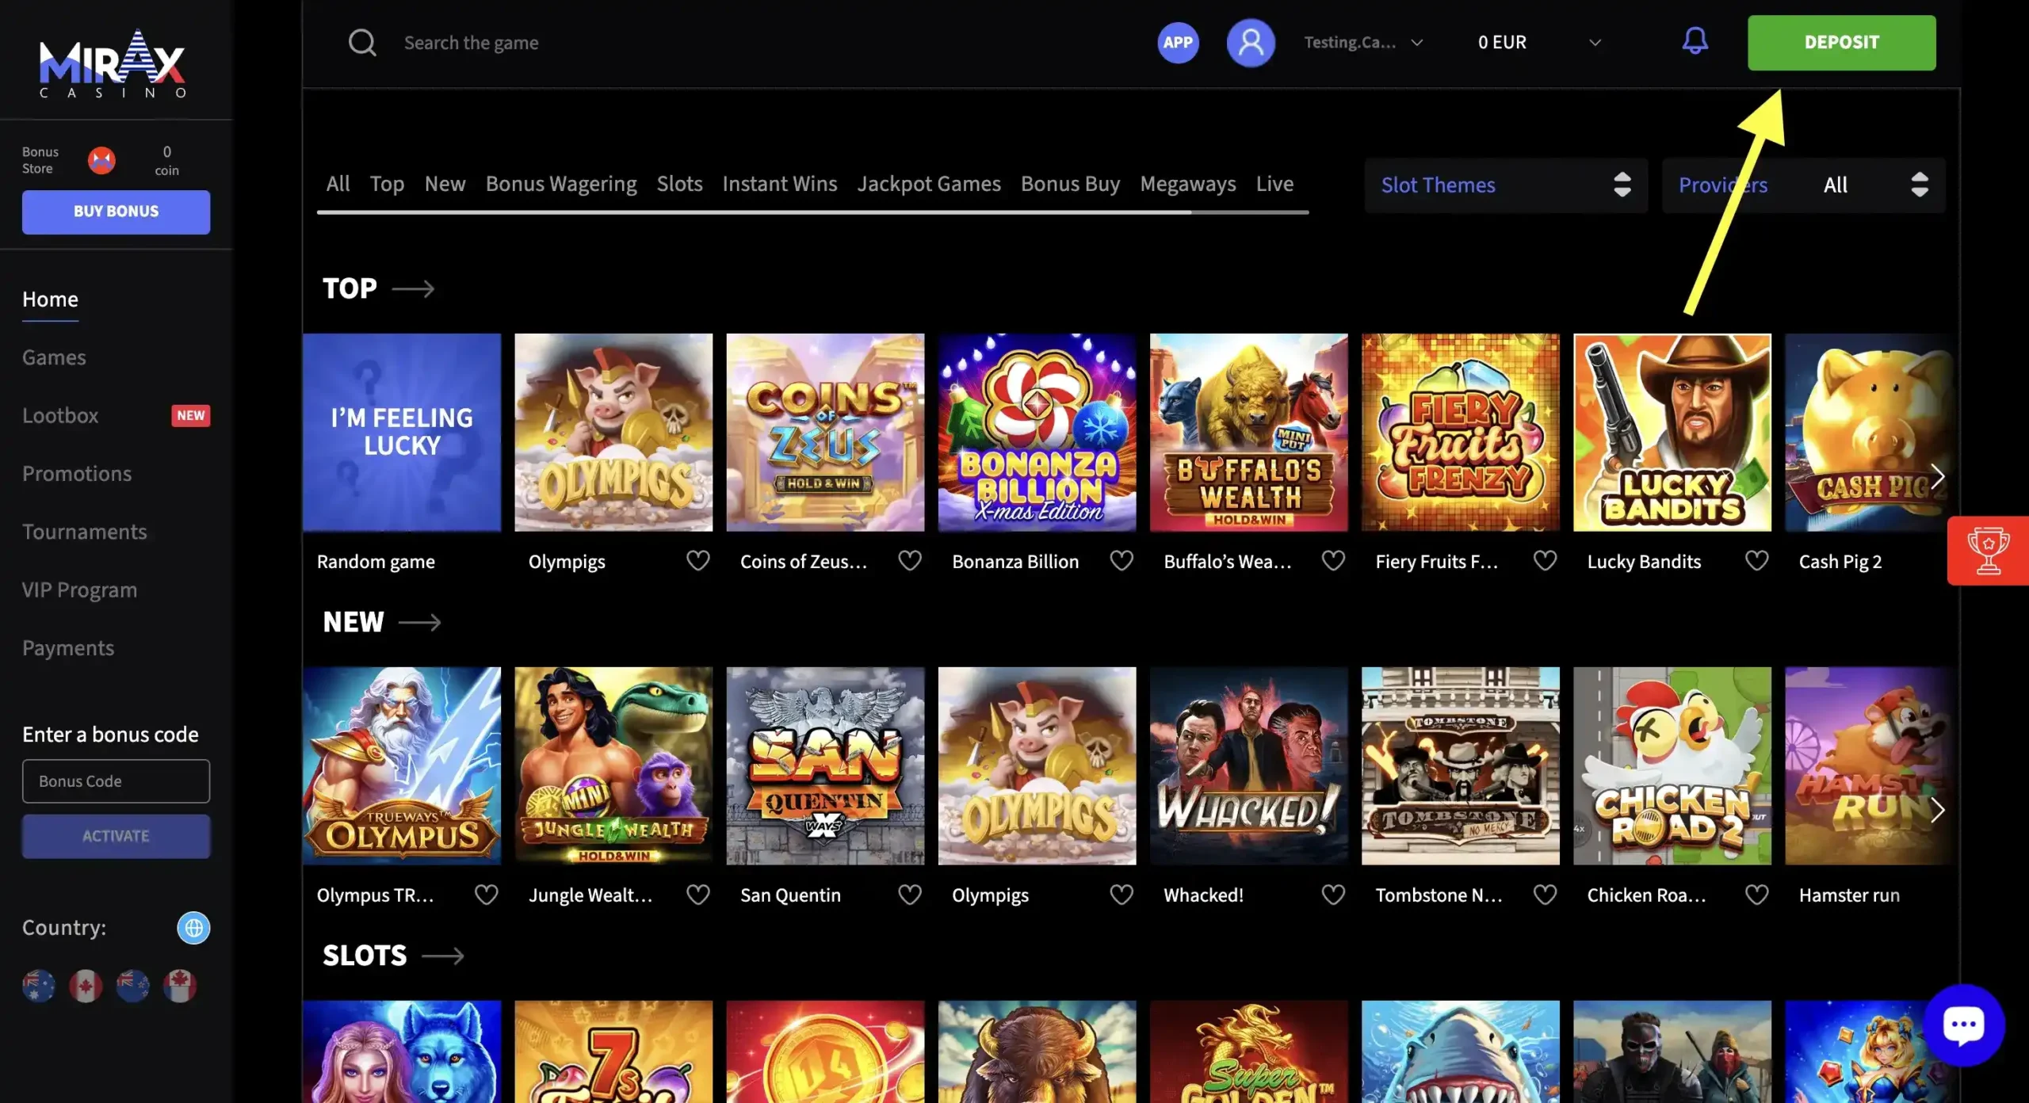The width and height of the screenshot is (2029, 1103).
Task: Show next games in TOP row
Action: (1938, 477)
